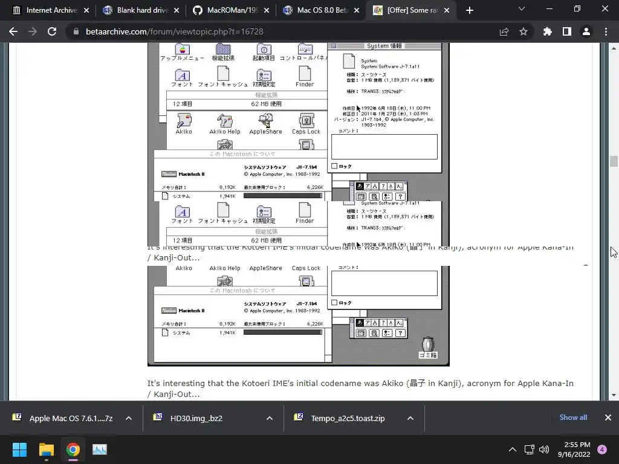Image resolution: width=619 pixels, height=464 pixels.
Task: Show all downloads
Action: click(573, 417)
